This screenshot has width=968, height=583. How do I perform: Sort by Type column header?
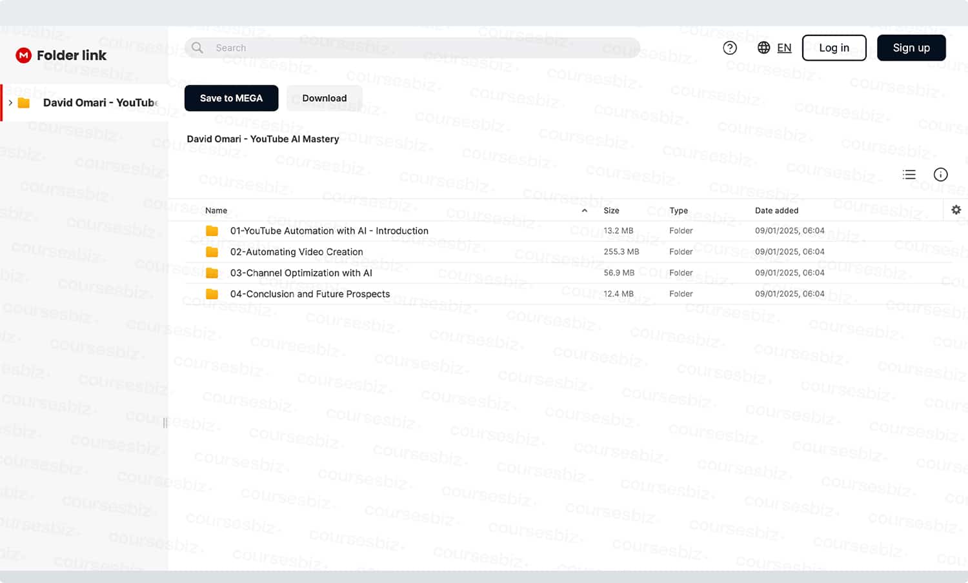pos(678,210)
